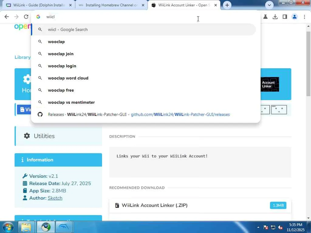Viewport: 311px width, 233px height.
Task: Show hidden tray icons arrow
Action: pos(258,227)
